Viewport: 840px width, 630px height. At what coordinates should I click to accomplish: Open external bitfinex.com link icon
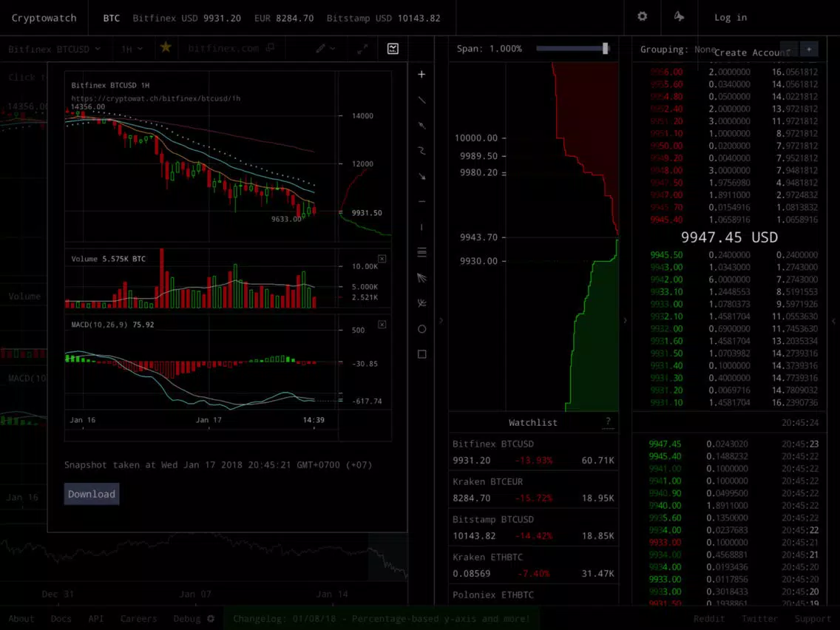tap(271, 47)
